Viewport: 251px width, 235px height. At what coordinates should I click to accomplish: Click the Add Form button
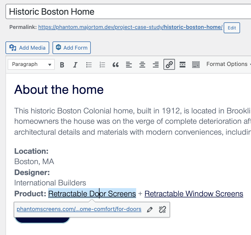pyautogui.click(x=72, y=48)
